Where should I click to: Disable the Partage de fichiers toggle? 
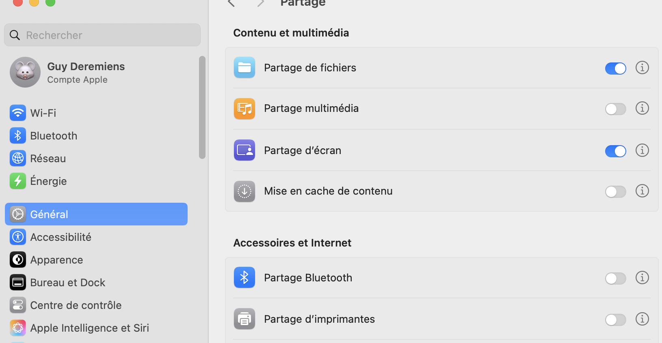click(615, 69)
